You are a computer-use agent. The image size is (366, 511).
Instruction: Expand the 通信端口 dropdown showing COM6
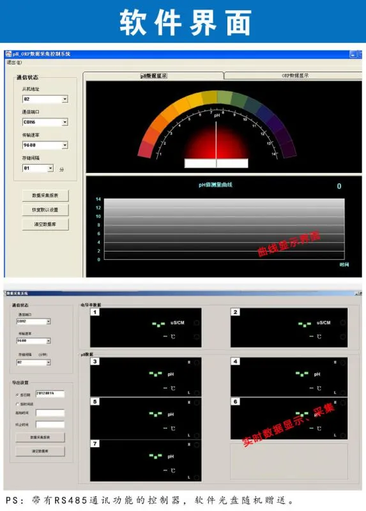65,122
